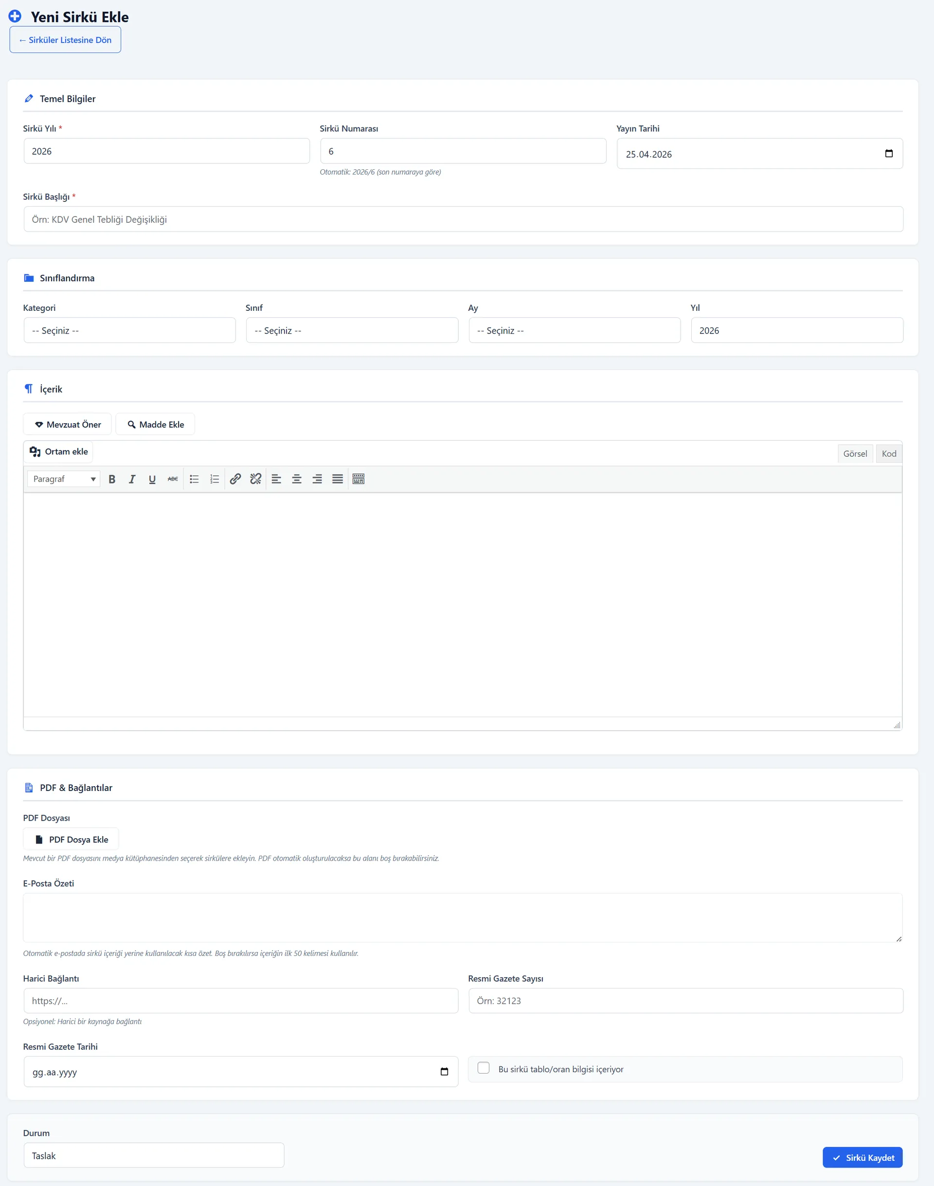The height and width of the screenshot is (1186, 934).
Task: Switch editor to Kod tab
Action: [x=889, y=454]
